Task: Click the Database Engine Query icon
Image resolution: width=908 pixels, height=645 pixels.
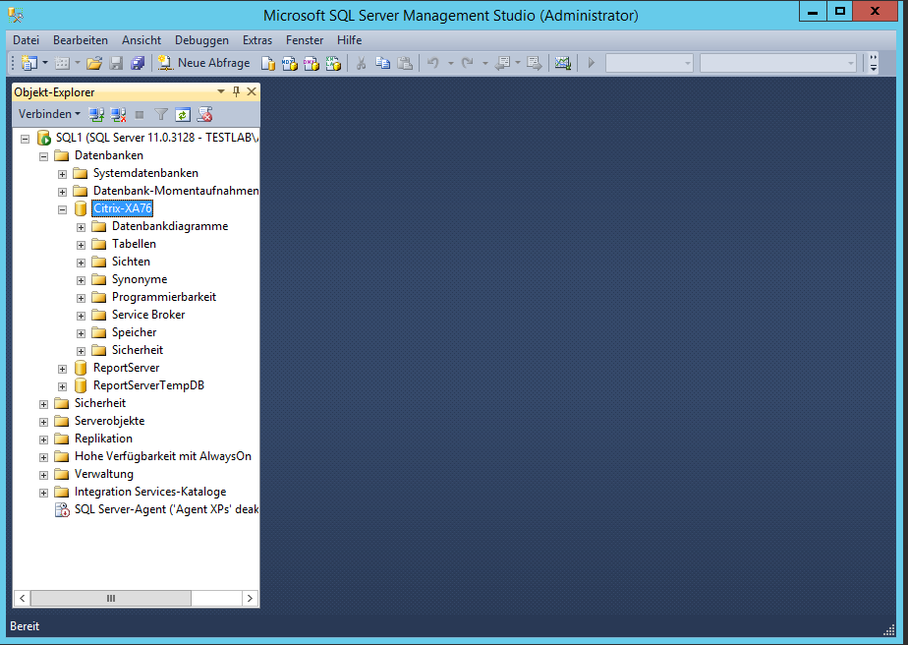Action: (x=267, y=63)
